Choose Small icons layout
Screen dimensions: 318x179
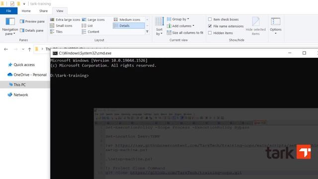61,25
